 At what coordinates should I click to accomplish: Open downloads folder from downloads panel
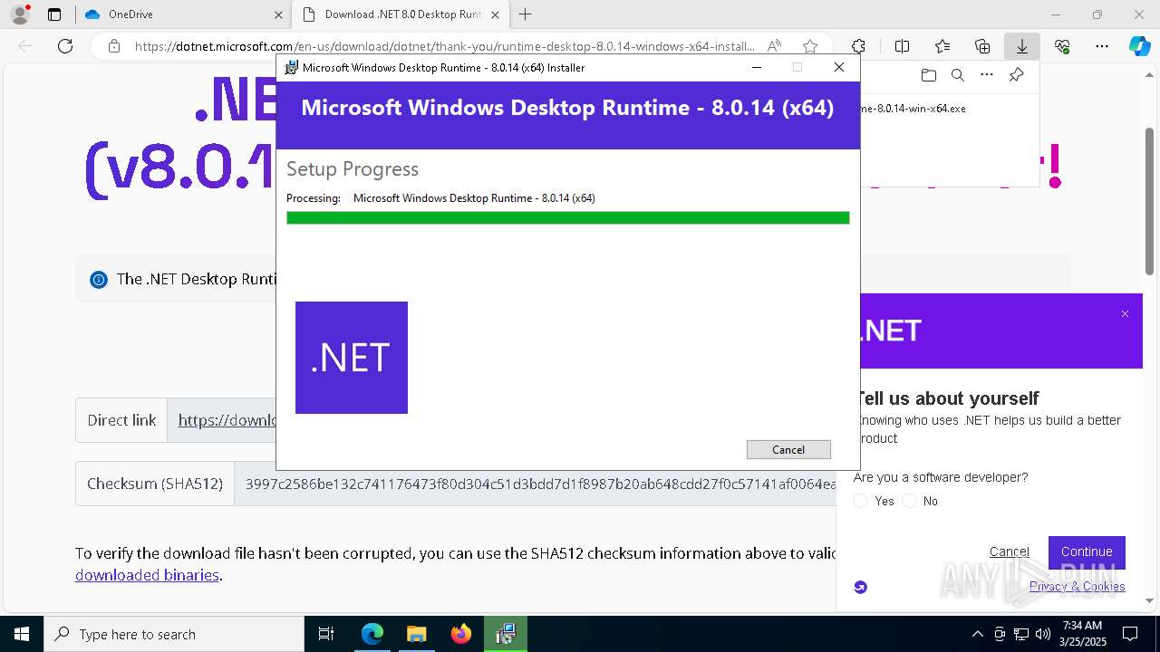pyautogui.click(x=928, y=75)
